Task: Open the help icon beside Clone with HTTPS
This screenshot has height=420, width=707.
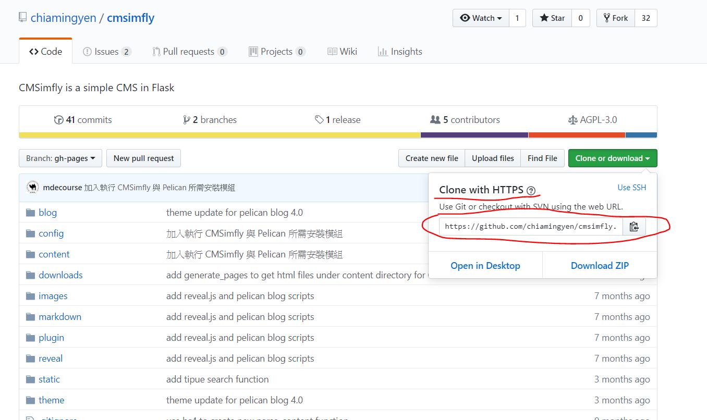Action: pos(531,191)
